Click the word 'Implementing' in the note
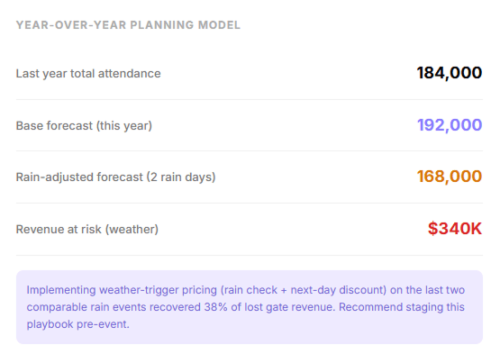Image resolution: width=500 pixels, height=363 pixels. (x=61, y=290)
